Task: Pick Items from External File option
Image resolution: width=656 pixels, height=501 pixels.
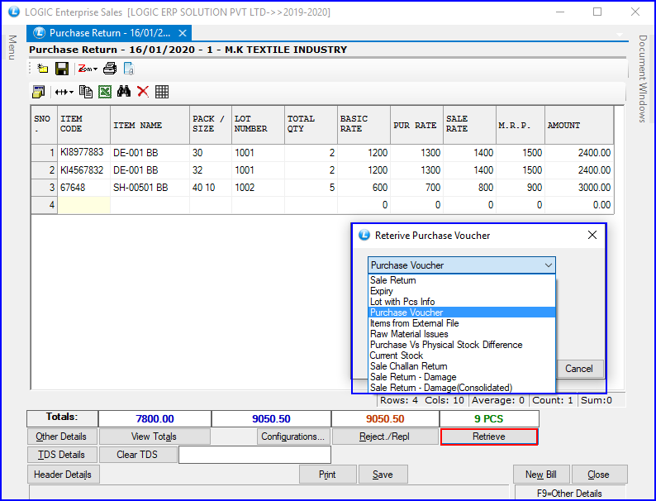Action: [462, 323]
